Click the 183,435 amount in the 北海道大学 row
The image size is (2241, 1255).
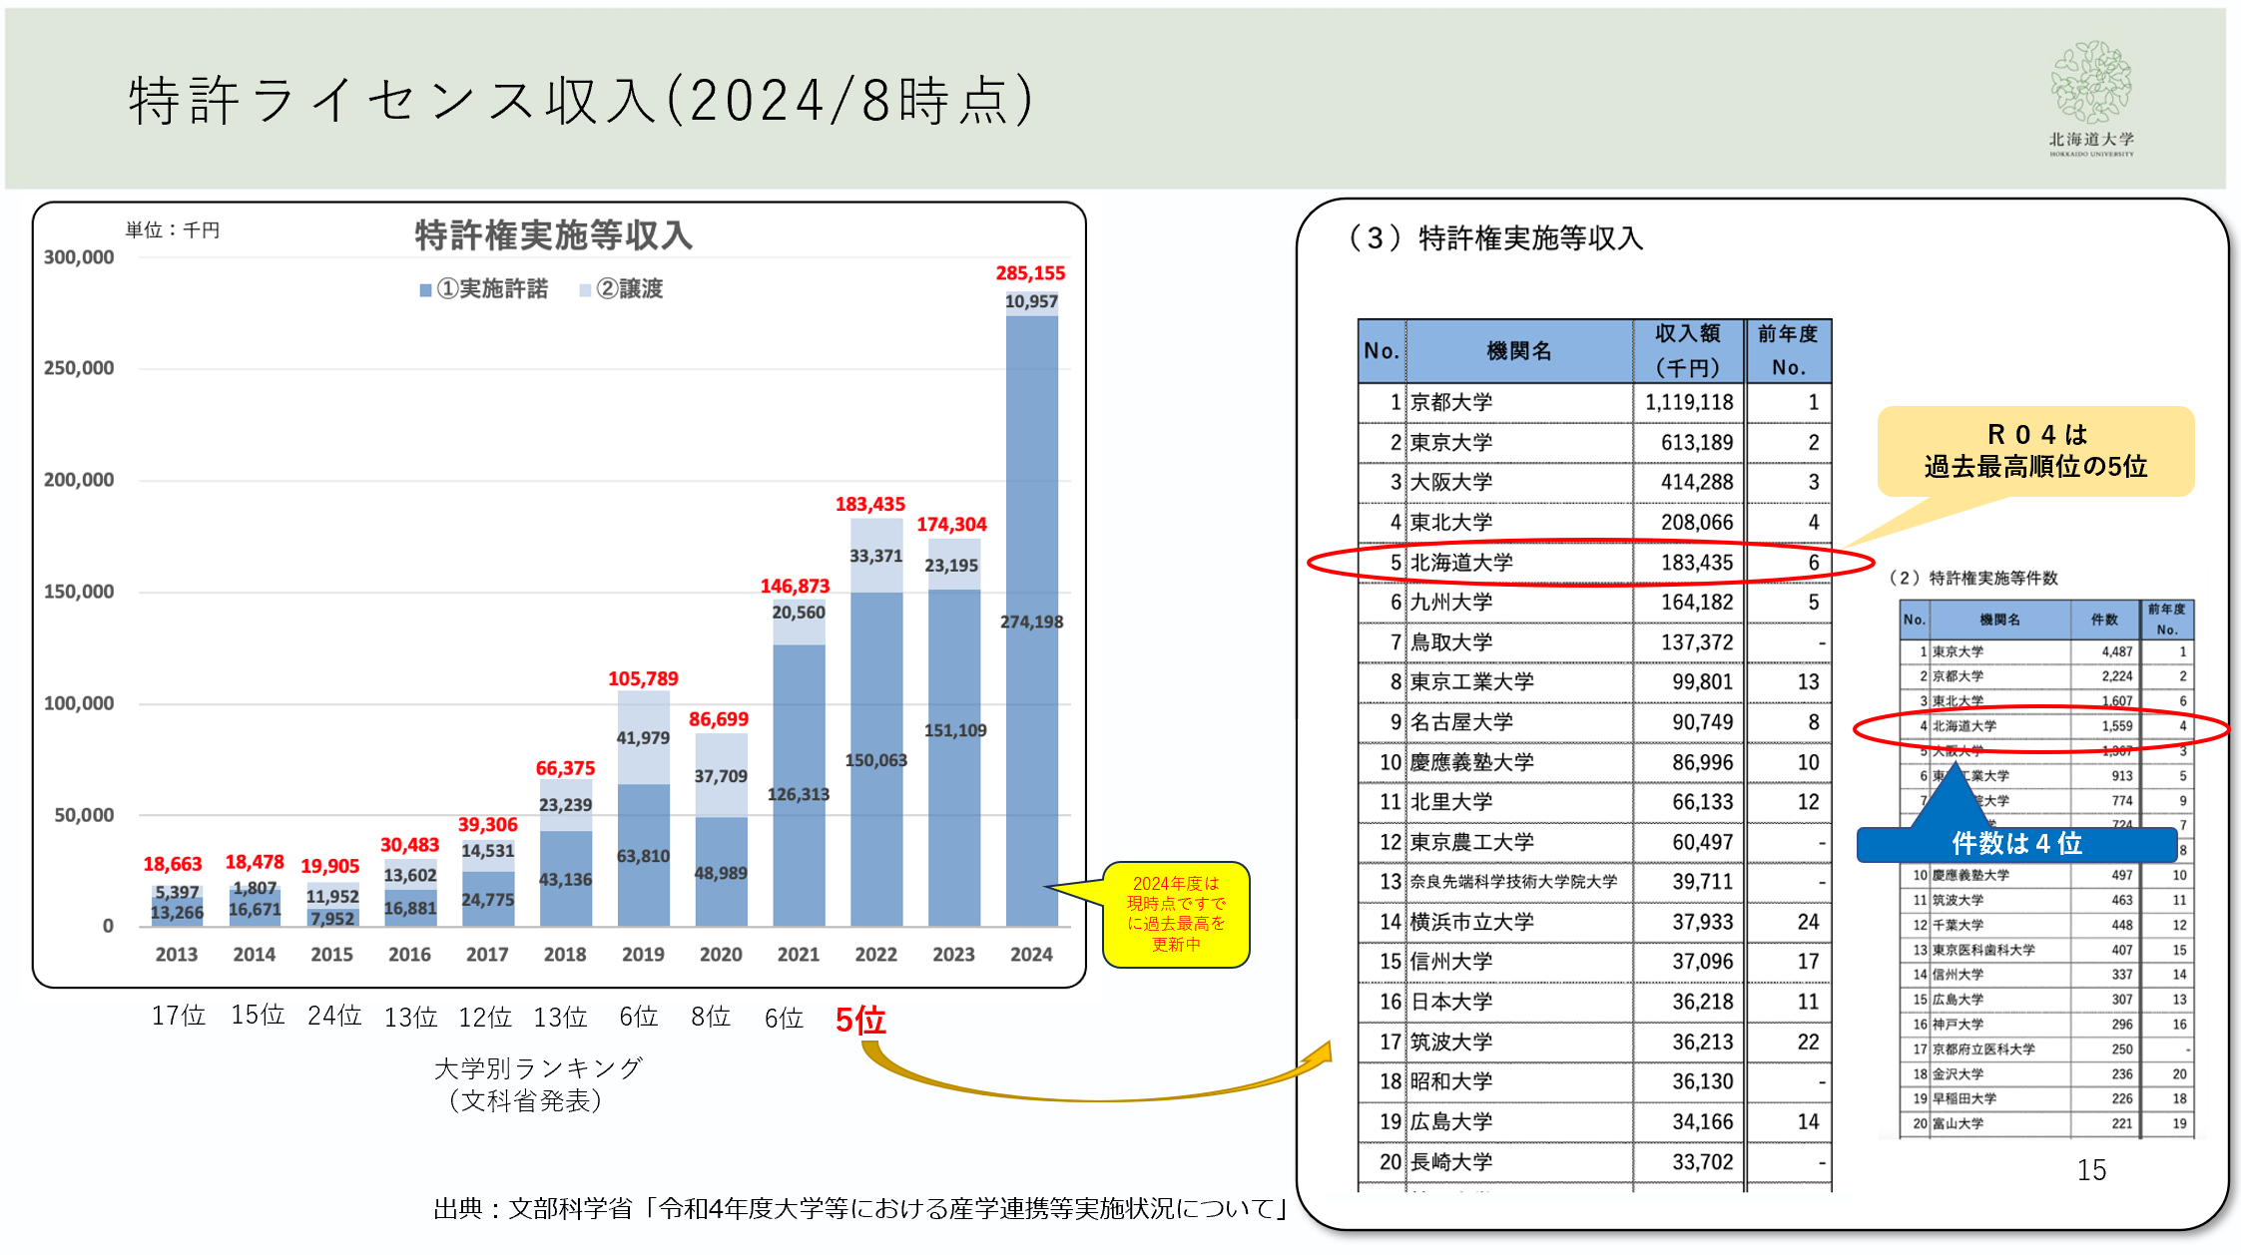pos(1697,563)
